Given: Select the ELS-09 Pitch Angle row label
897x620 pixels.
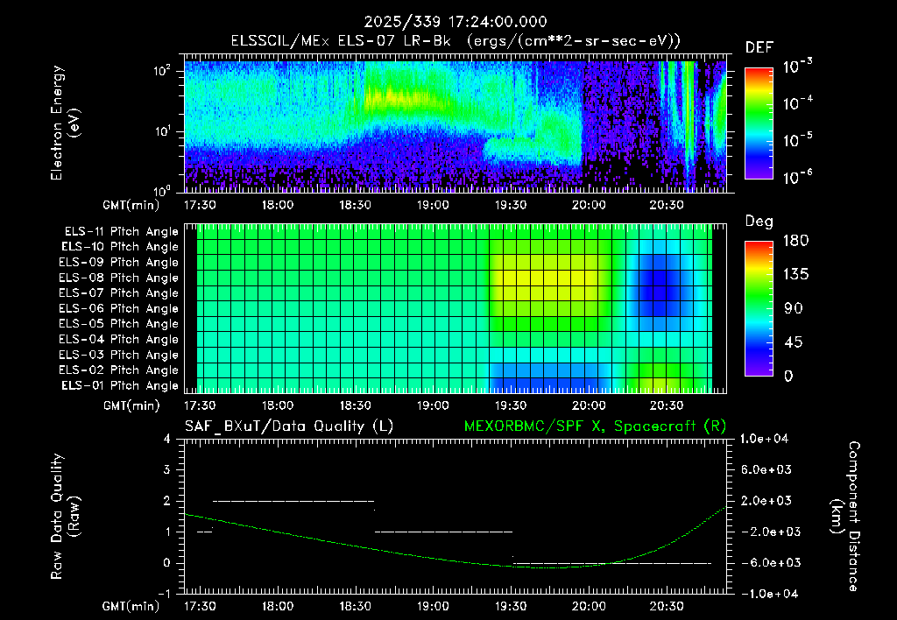Looking at the screenshot, I should coord(118,263).
